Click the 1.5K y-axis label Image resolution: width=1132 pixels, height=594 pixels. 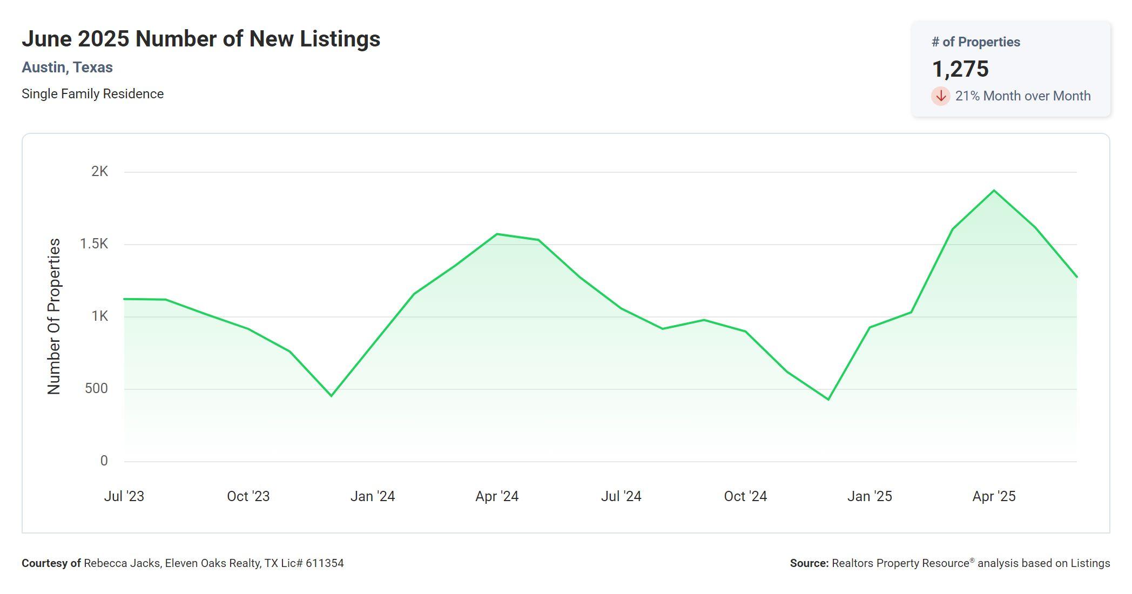pyautogui.click(x=94, y=244)
